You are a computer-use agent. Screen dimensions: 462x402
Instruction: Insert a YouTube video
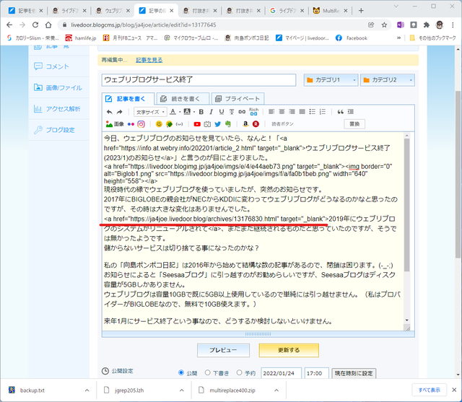pyautogui.click(x=197, y=124)
